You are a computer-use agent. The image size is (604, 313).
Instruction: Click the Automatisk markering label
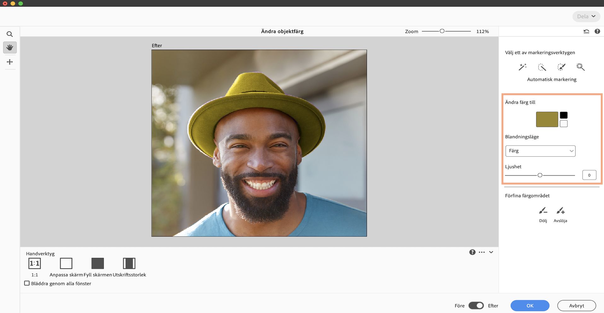[x=552, y=80]
